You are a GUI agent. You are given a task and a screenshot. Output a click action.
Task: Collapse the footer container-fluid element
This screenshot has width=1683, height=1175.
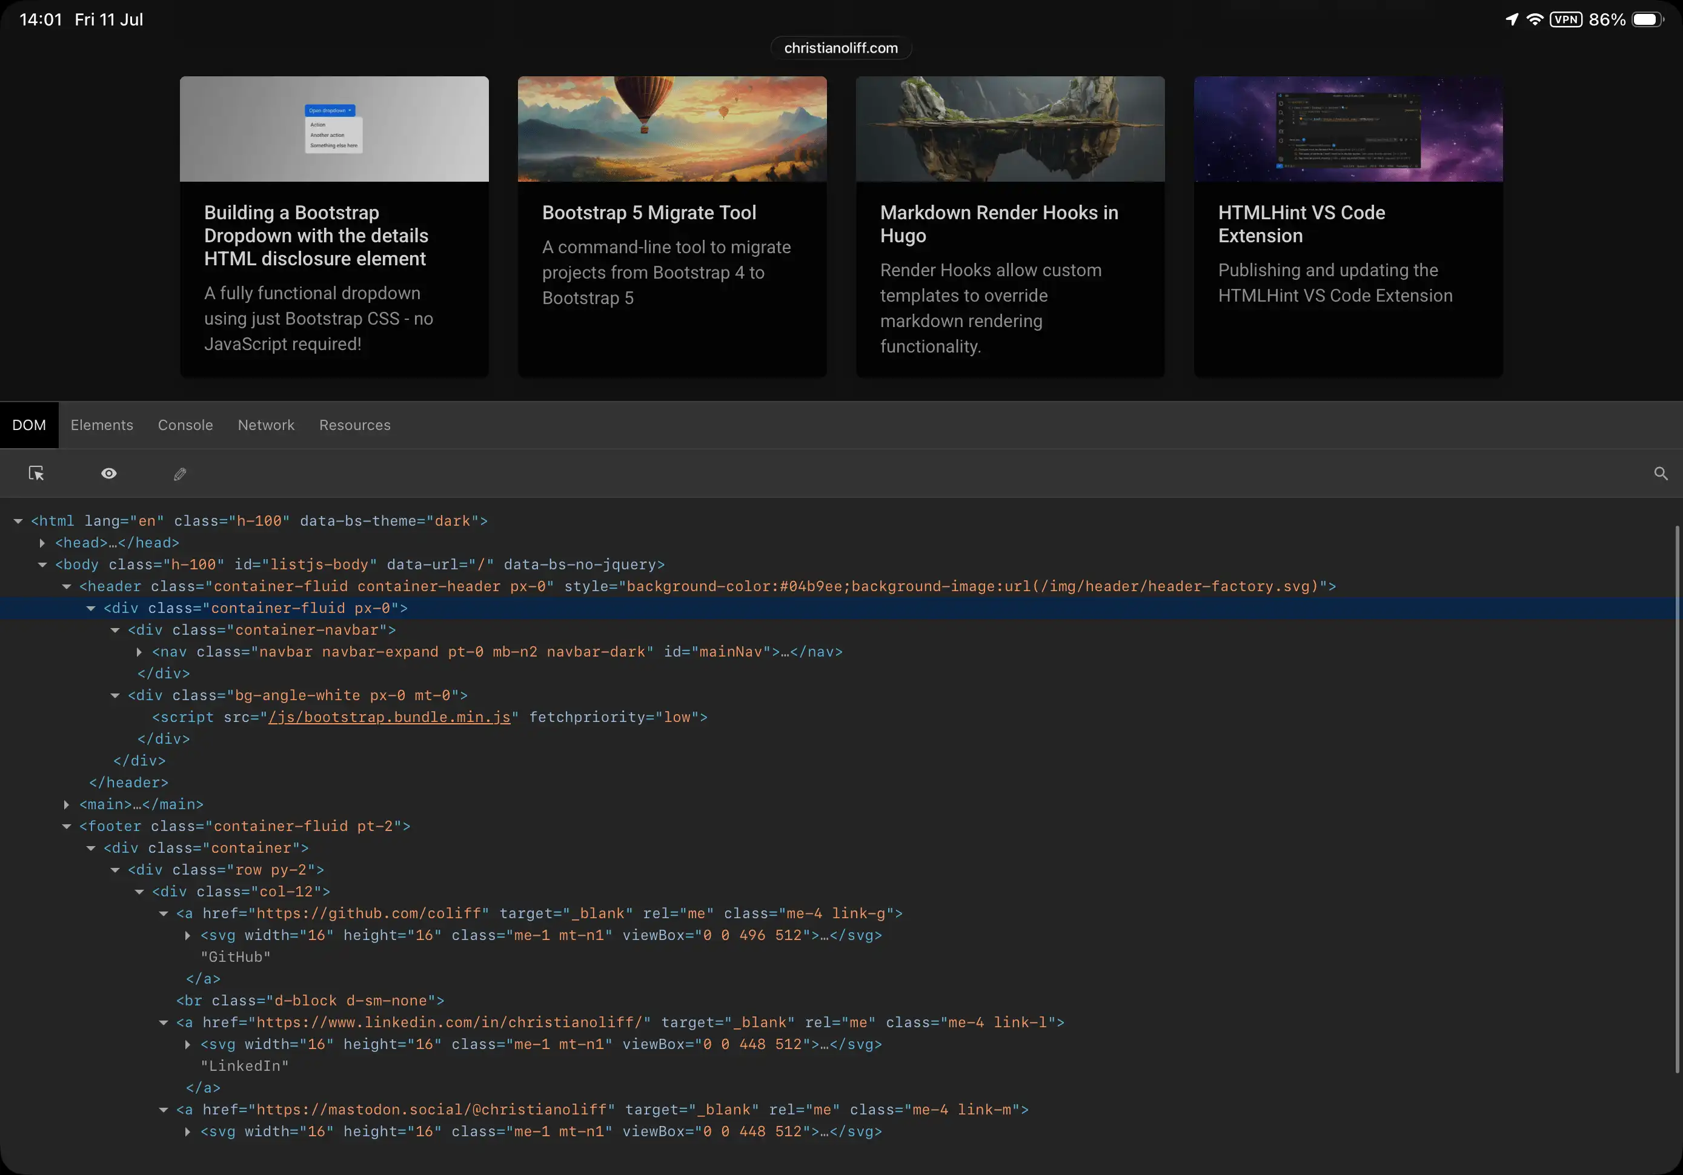point(67,826)
